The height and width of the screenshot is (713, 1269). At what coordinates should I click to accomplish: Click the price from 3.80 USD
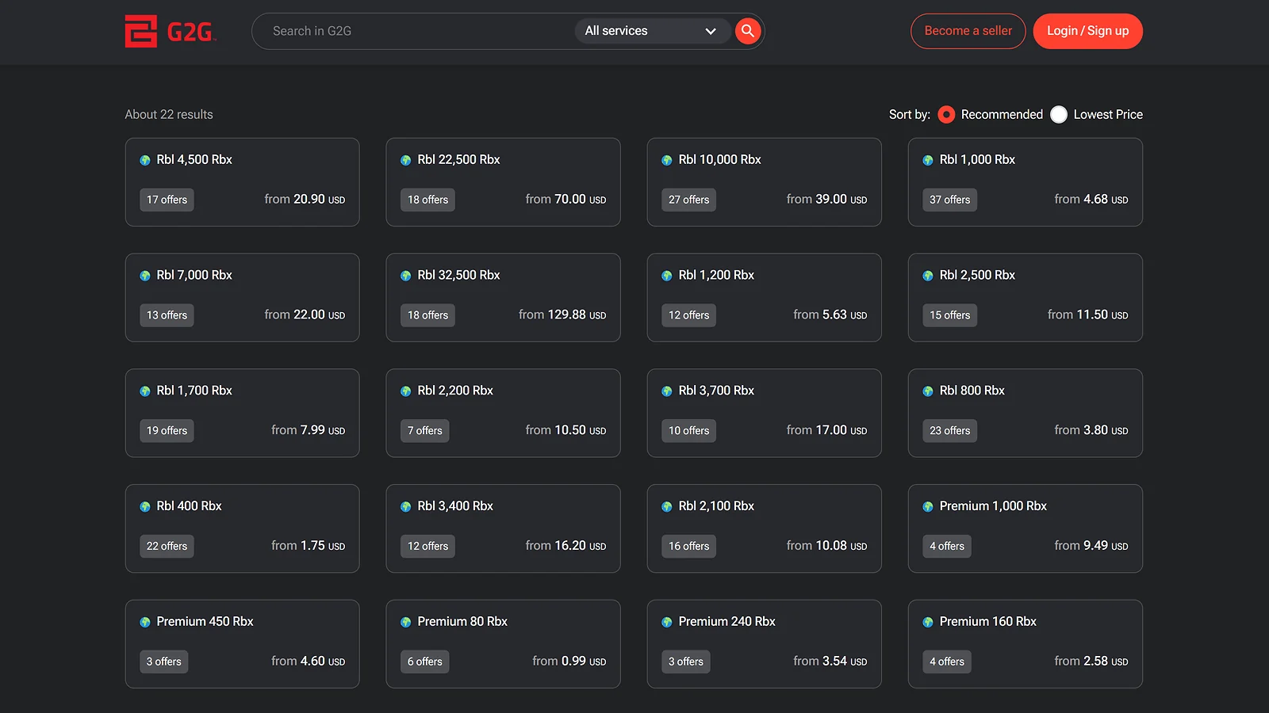[1091, 430]
